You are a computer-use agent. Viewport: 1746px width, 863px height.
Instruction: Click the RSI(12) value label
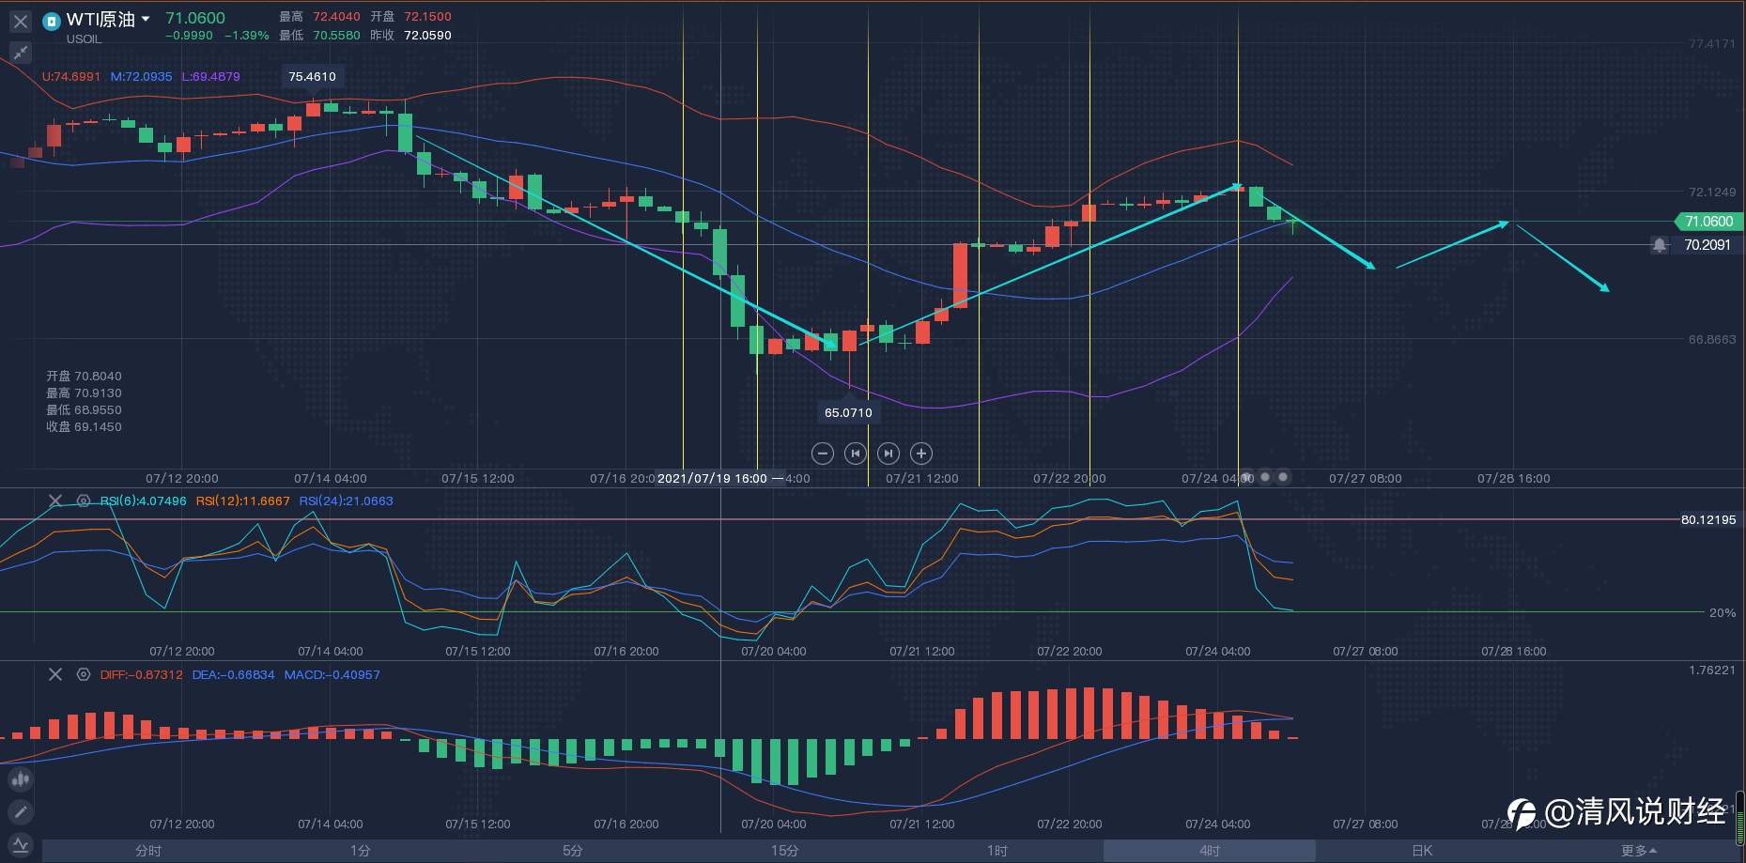tap(242, 501)
